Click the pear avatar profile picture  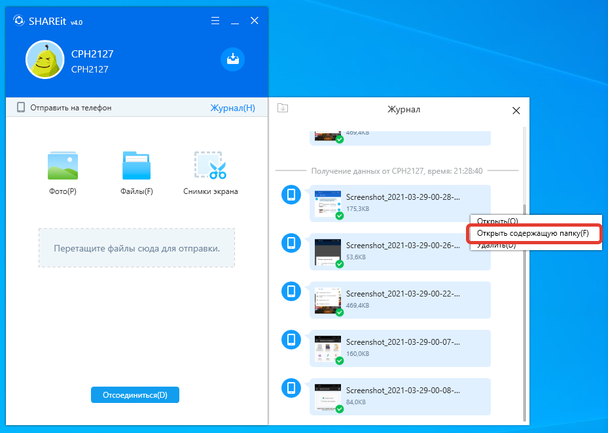[x=45, y=59]
